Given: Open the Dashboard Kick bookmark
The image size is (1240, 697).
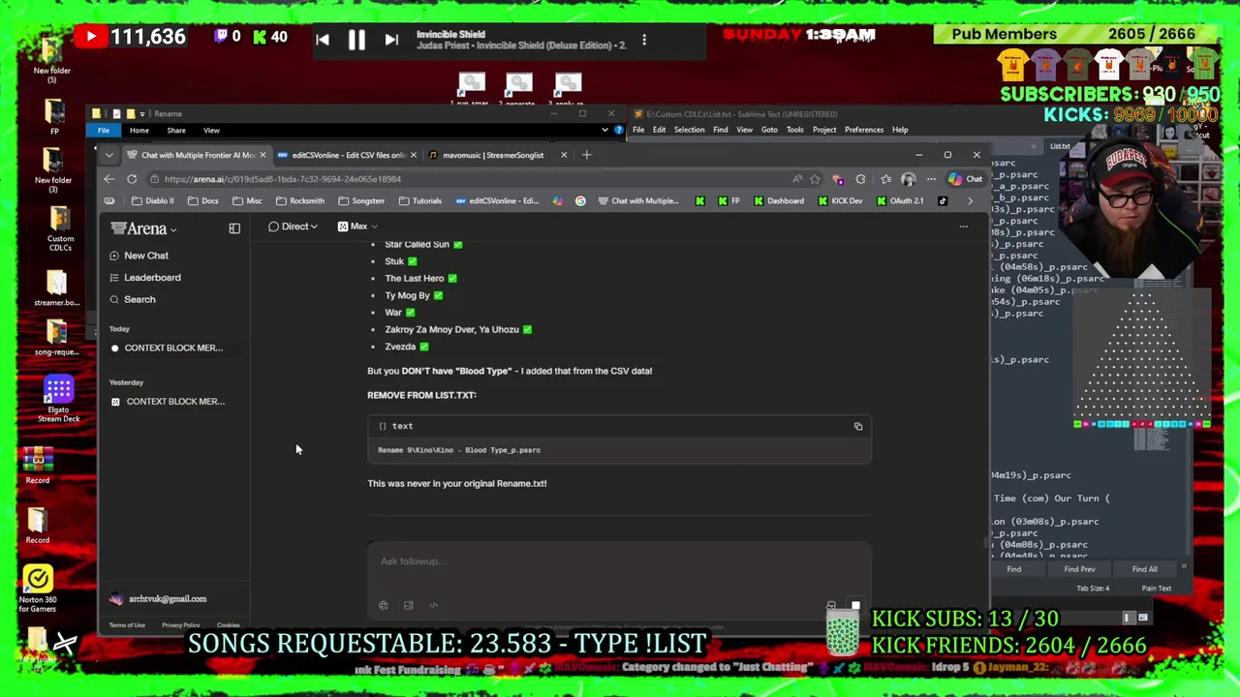Looking at the screenshot, I should (778, 201).
